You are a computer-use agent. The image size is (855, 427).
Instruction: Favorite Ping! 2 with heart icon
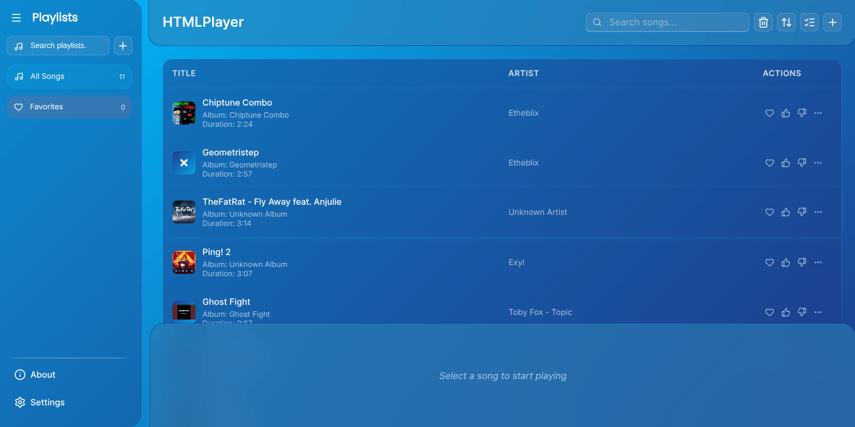(770, 262)
